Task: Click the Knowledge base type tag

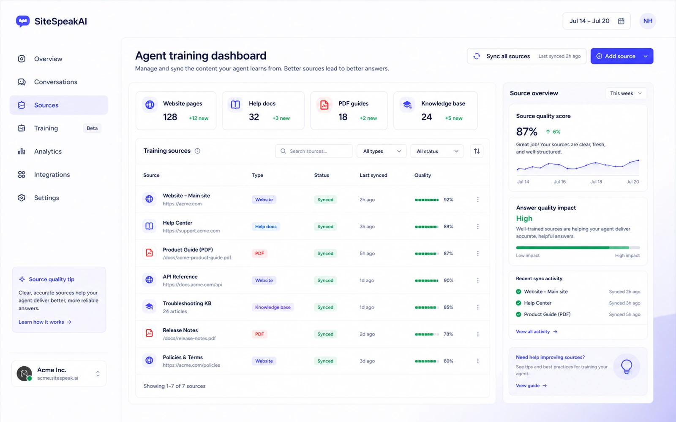Action: click(x=273, y=307)
